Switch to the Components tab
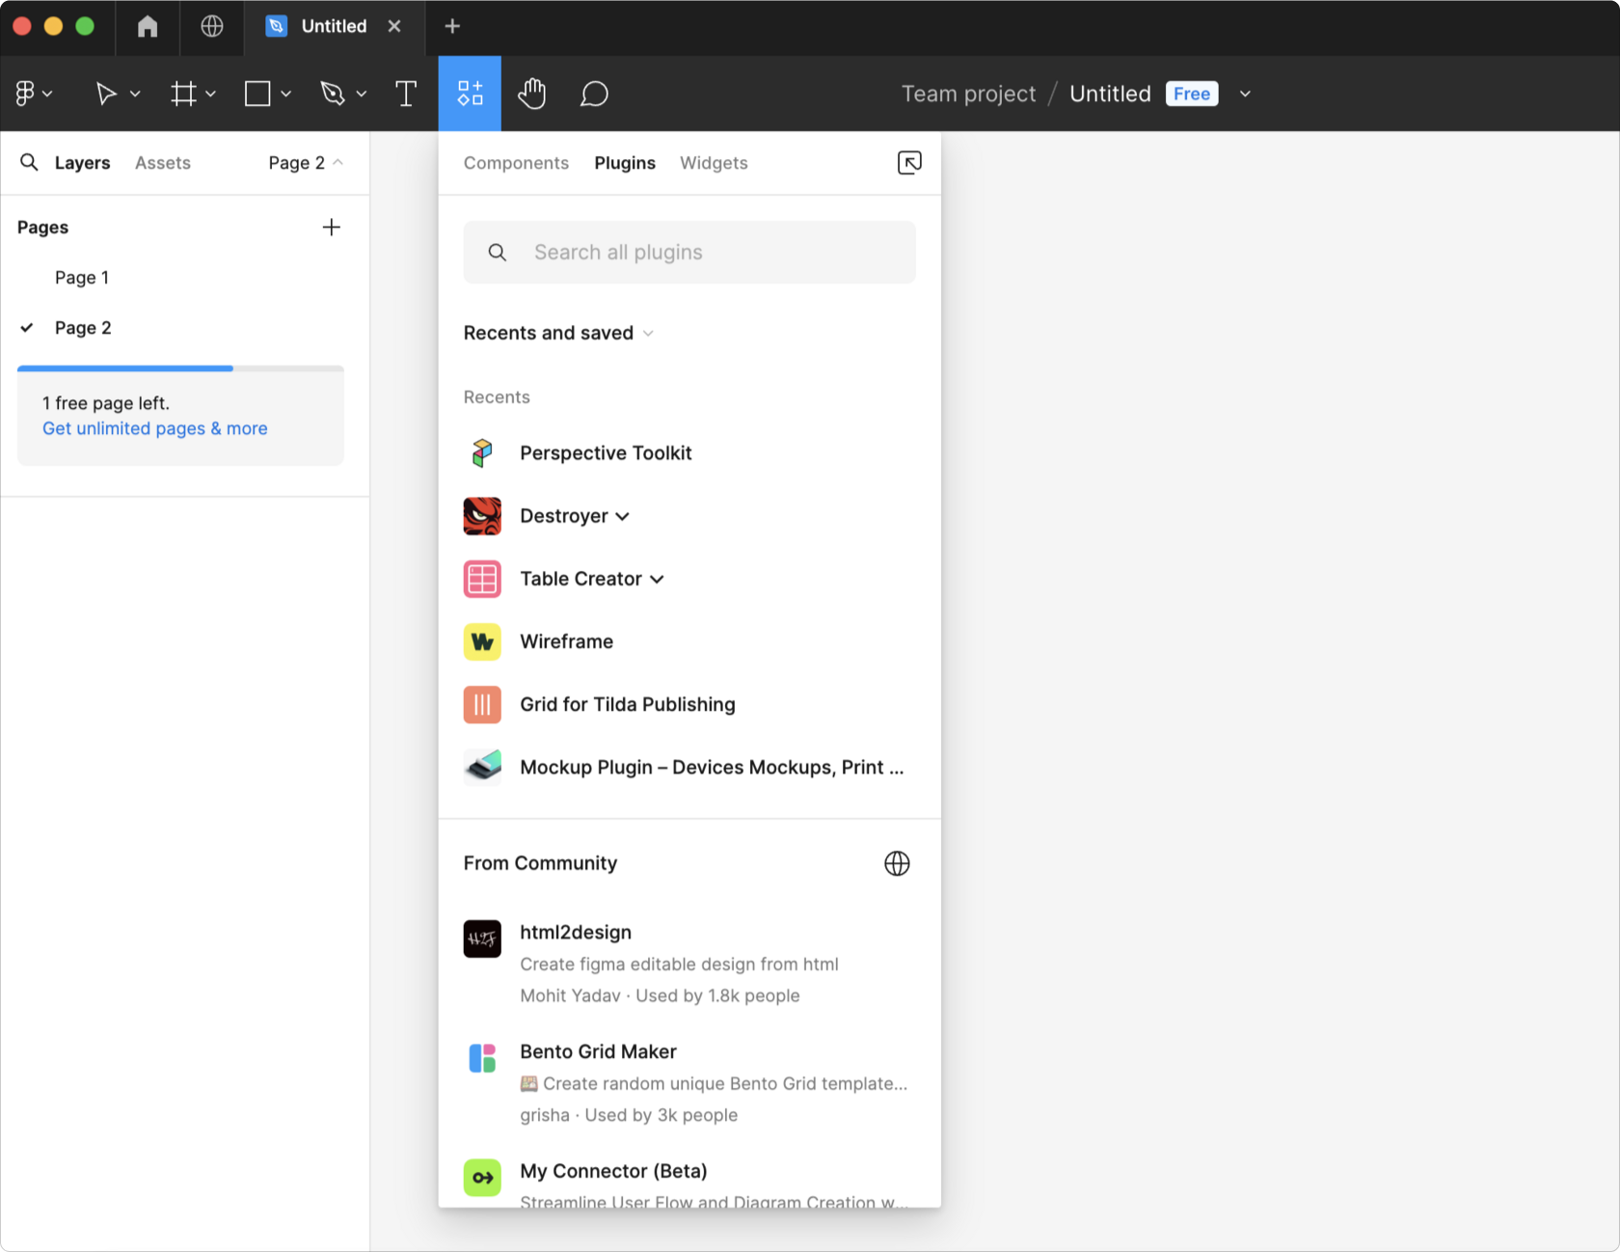1620x1252 pixels. [516, 163]
